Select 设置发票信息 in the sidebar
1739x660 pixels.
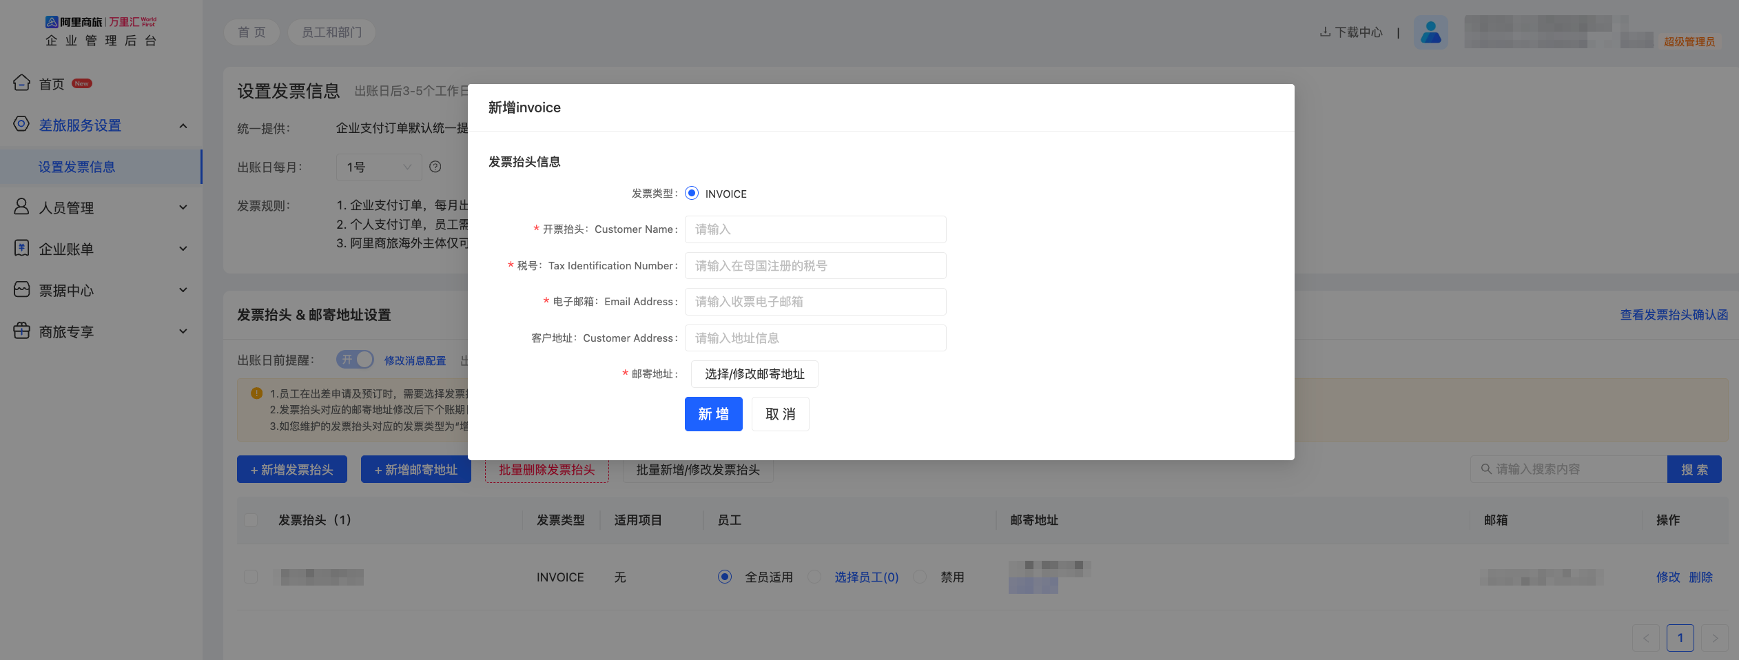pyautogui.click(x=101, y=167)
